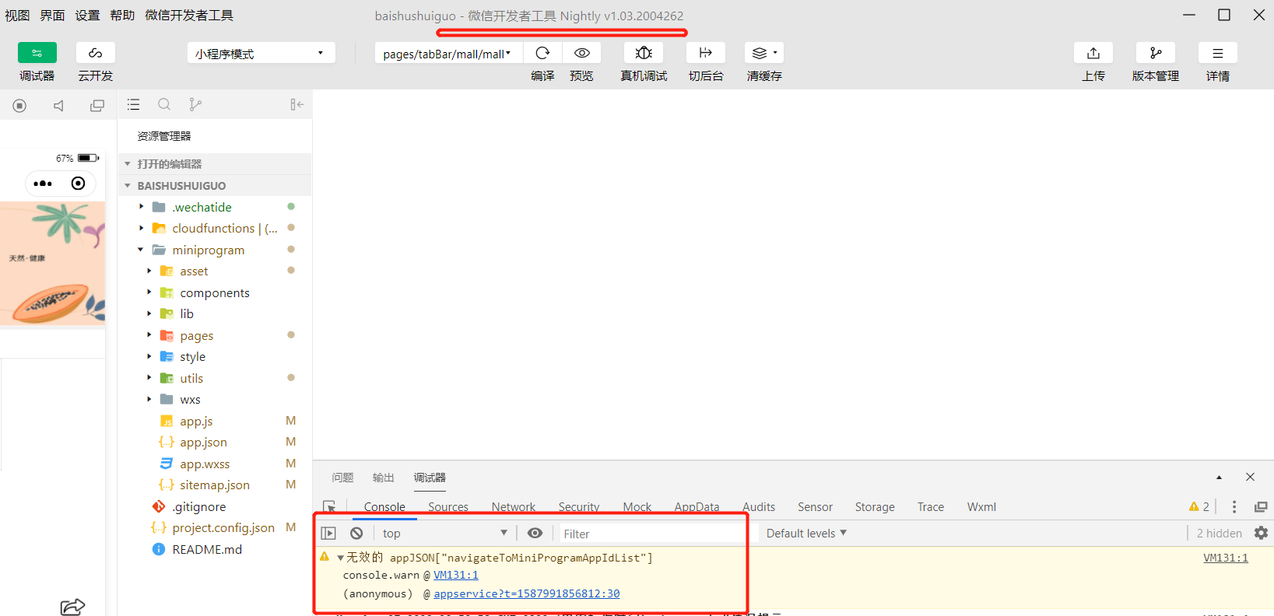The image size is (1274, 616).
Task: Open console settings gear icon
Action: tap(1261, 533)
